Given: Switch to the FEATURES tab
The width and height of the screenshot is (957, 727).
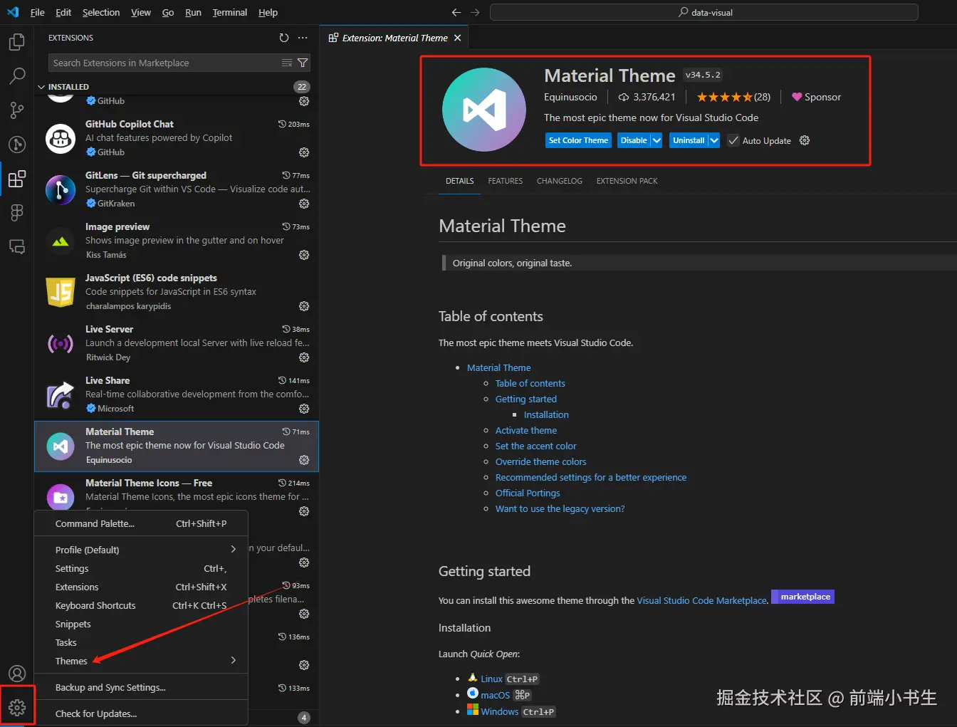Looking at the screenshot, I should [x=506, y=181].
